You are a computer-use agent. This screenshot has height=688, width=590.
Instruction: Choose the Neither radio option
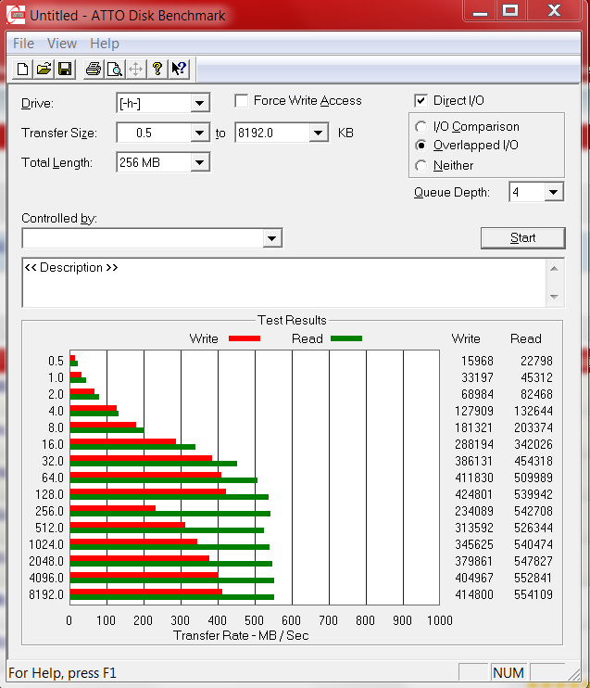coord(421,166)
